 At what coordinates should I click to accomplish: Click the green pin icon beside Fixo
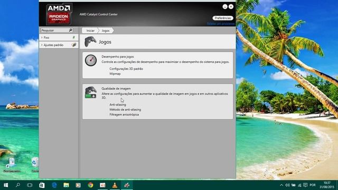coord(74,37)
